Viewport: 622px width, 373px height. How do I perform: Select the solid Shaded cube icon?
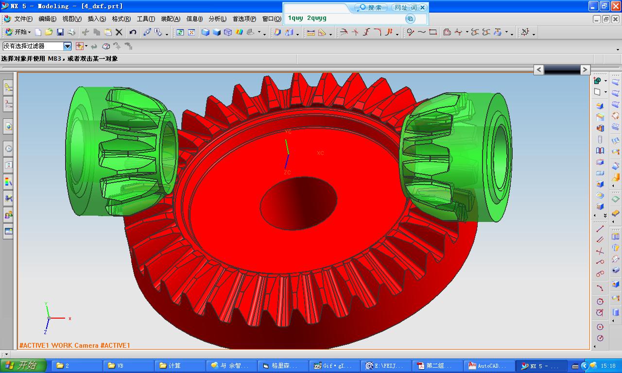tap(217, 32)
